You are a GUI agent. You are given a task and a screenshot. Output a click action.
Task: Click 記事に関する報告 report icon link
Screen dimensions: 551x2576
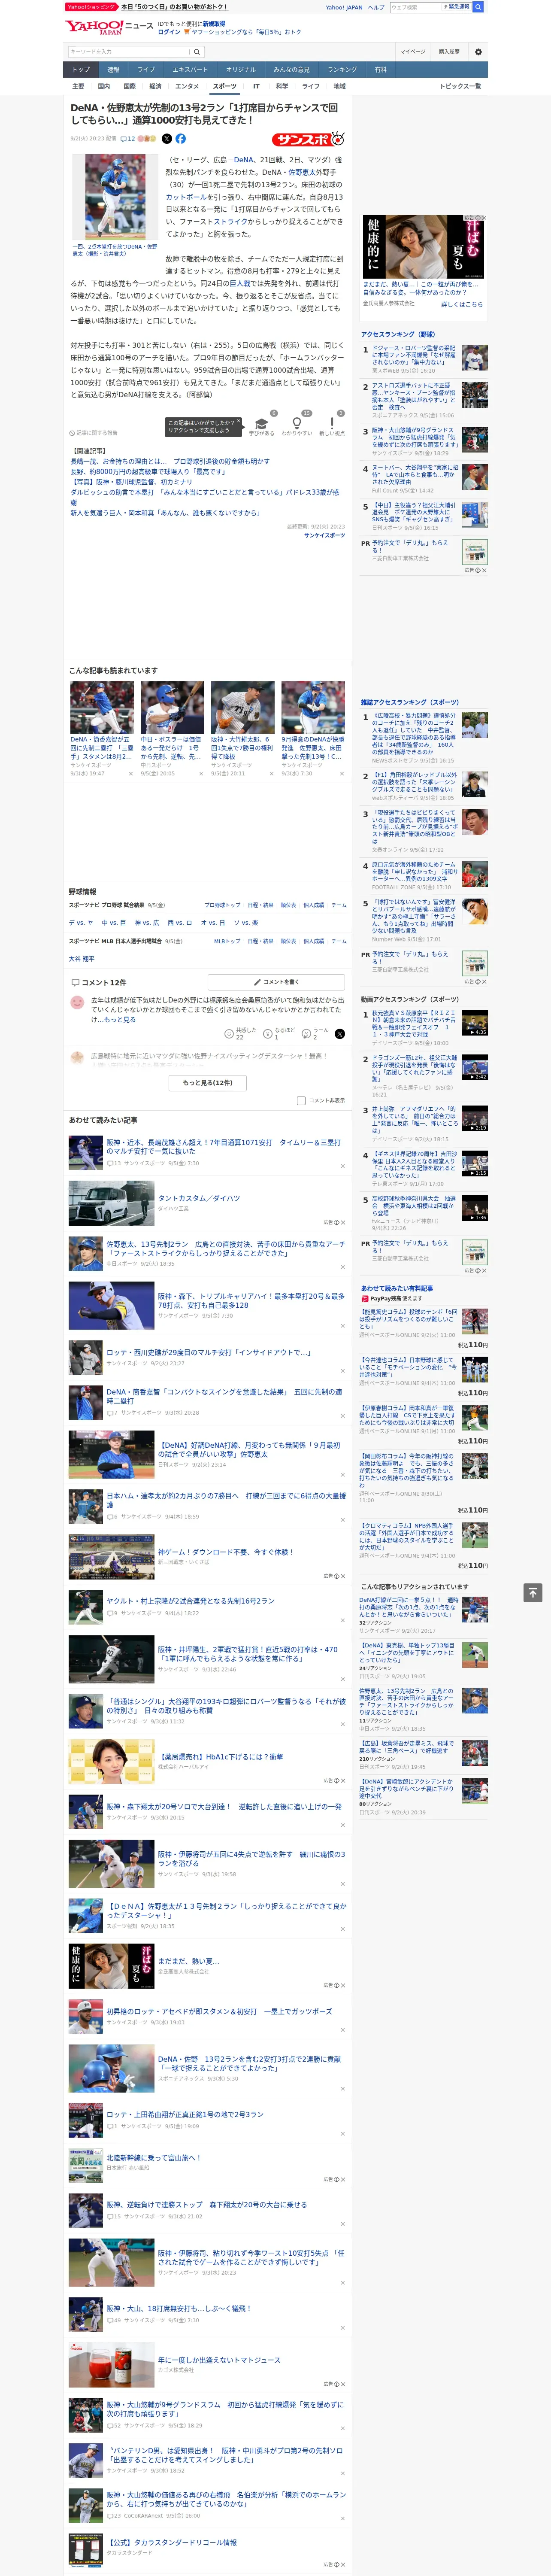[94, 433]
